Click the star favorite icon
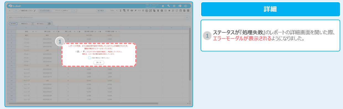This screenshot has width=343, height=109. tap(169, 10)
